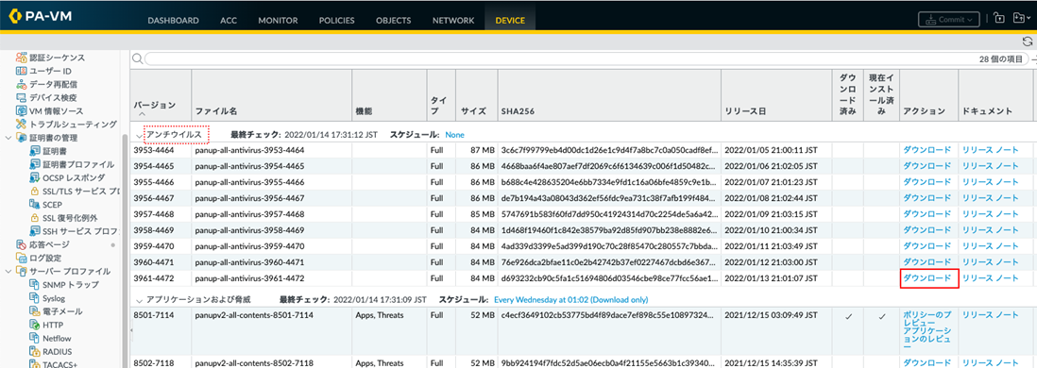Click the config lock padlock icon

coord(998,19)
